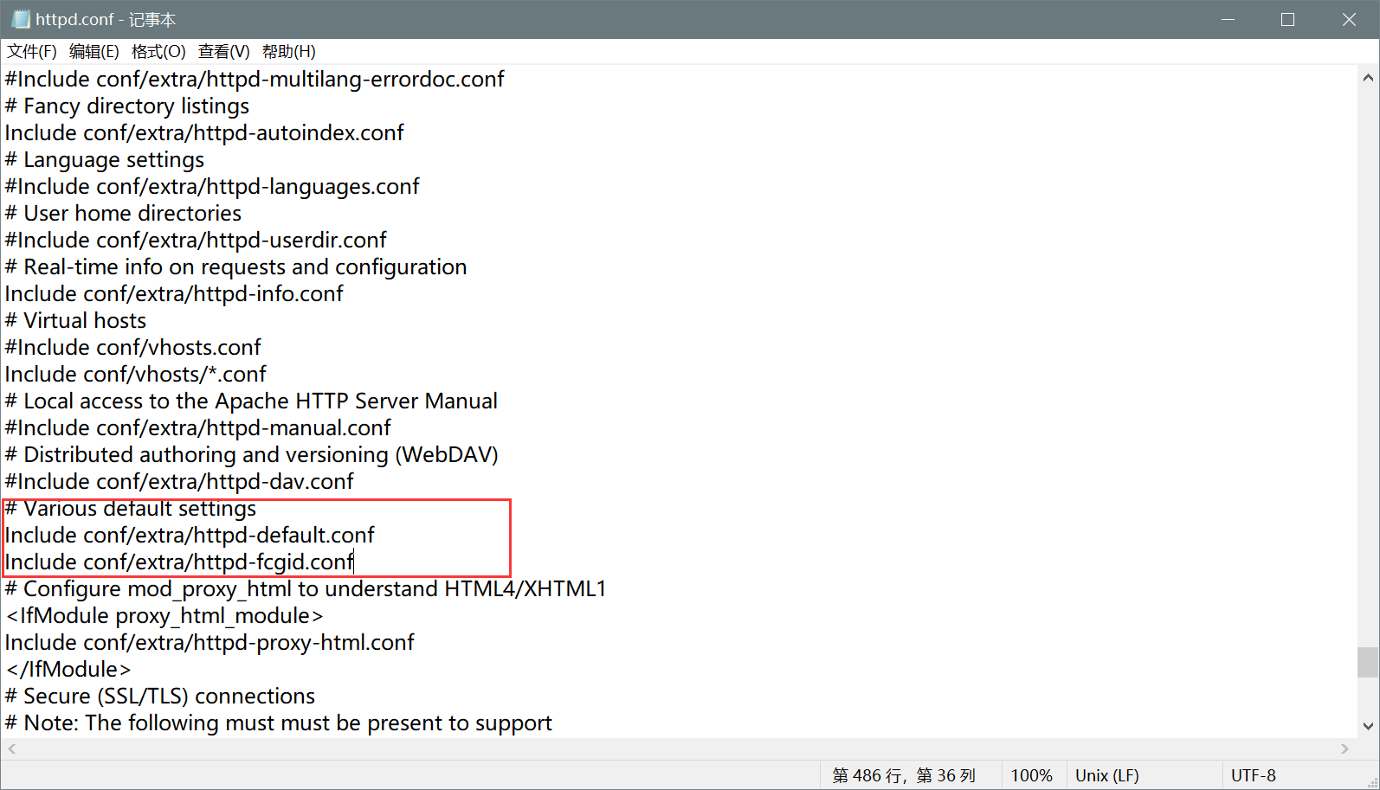Click line '#Include conf/vhosts.conf'
This screenshot has width=1380, height=790.
[132, 348]
